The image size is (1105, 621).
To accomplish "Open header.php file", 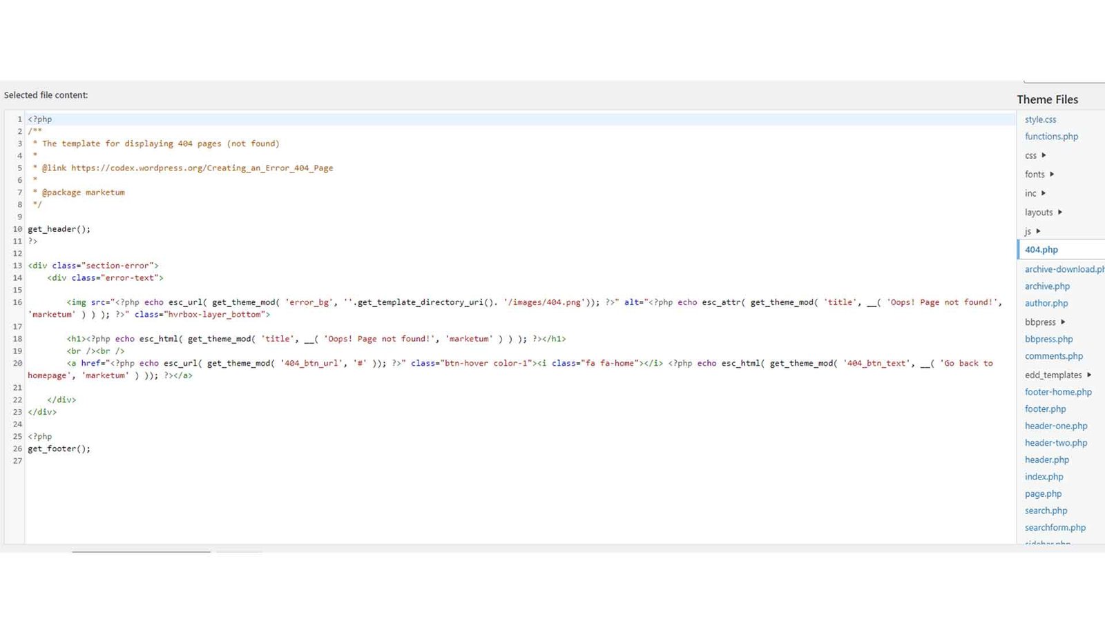I will point(1047,460).
